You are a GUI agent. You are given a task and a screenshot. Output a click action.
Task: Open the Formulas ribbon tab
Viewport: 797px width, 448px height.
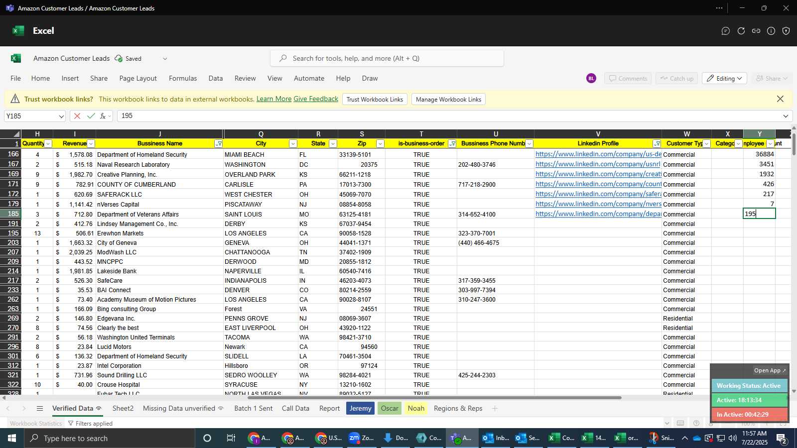(183, 78)
